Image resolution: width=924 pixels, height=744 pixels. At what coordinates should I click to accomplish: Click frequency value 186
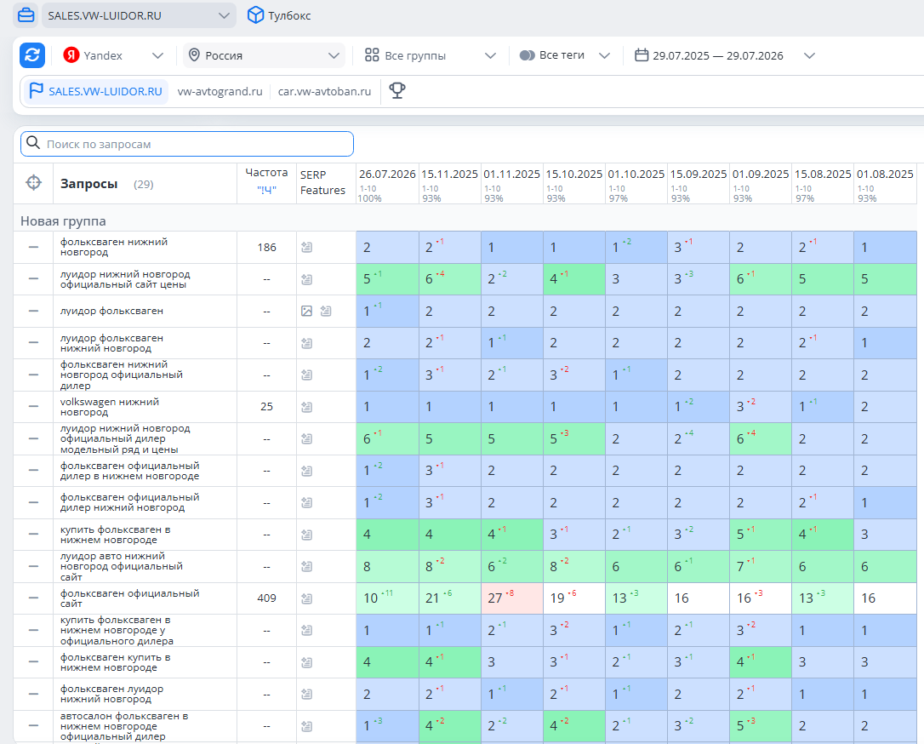pyautogui.click(x=266, y=248)
